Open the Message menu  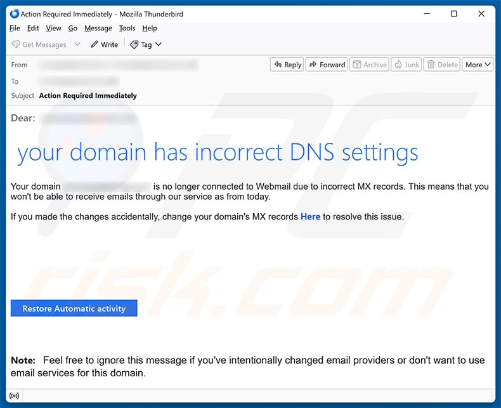point(98,28)
